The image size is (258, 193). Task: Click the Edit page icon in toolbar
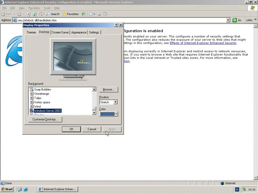[x=105, y=14]
